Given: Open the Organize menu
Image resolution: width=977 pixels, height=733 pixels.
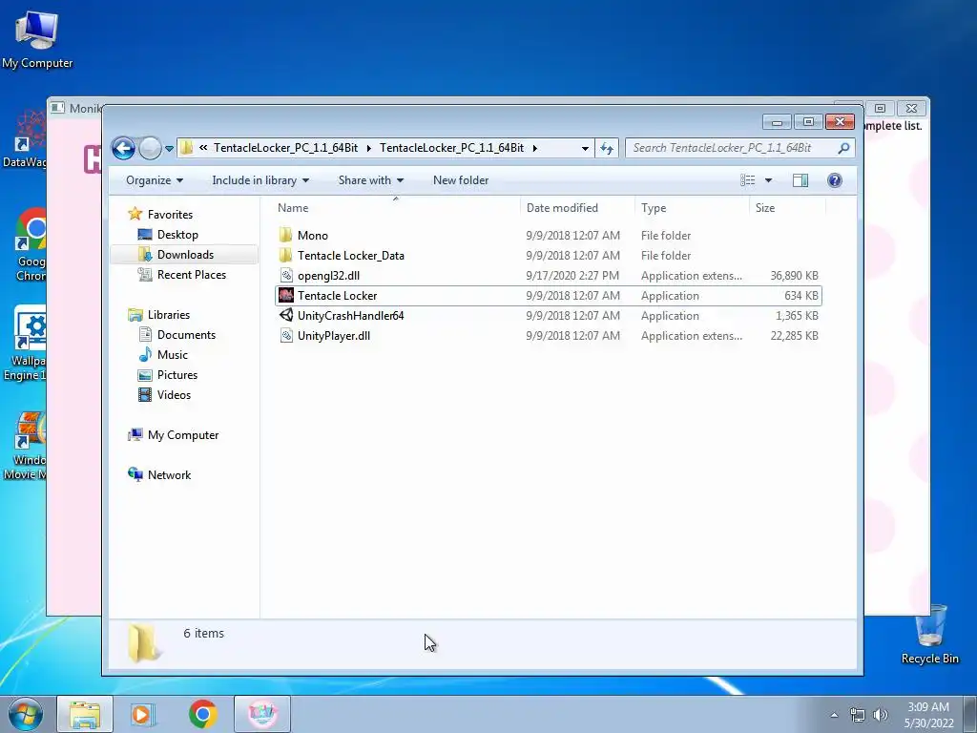Looking at the screenshot, I should coord(155,180).
